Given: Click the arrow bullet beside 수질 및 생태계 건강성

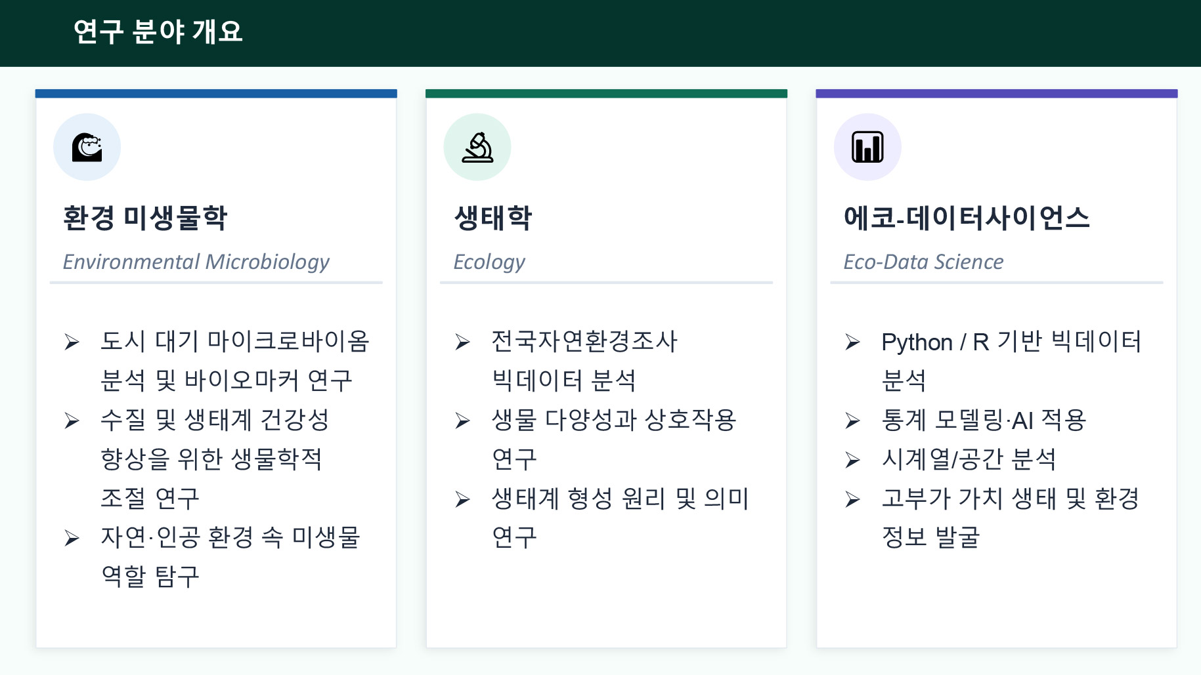Looking at the screenshot, I should pos(72,420).
